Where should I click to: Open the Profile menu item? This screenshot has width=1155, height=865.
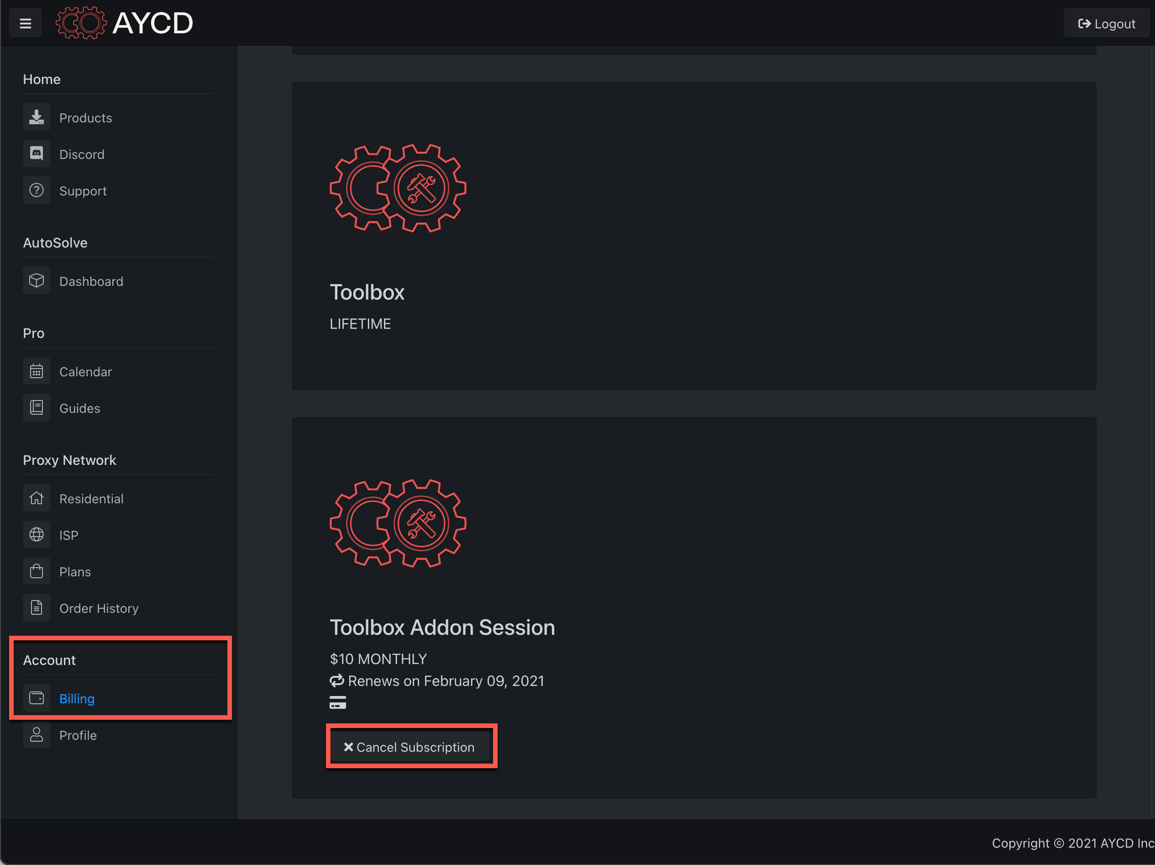point(78,735)
